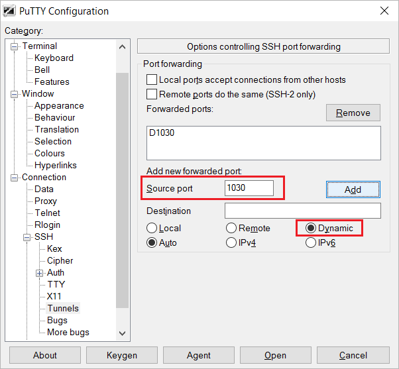The width and height of the screenshot is (399, 369).
Task: Click the Add forwarded port button
Action: pos(353,189)
